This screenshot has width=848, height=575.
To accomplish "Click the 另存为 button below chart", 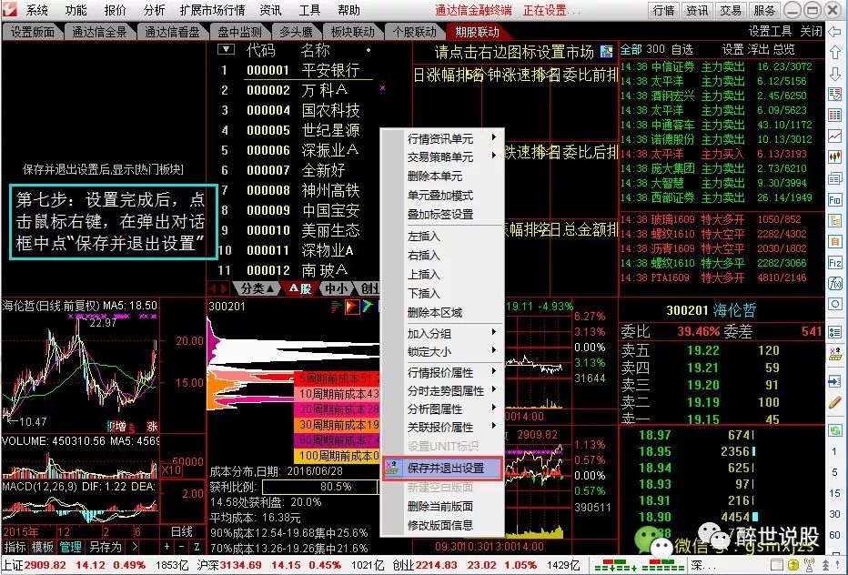I will pos(105,547).
